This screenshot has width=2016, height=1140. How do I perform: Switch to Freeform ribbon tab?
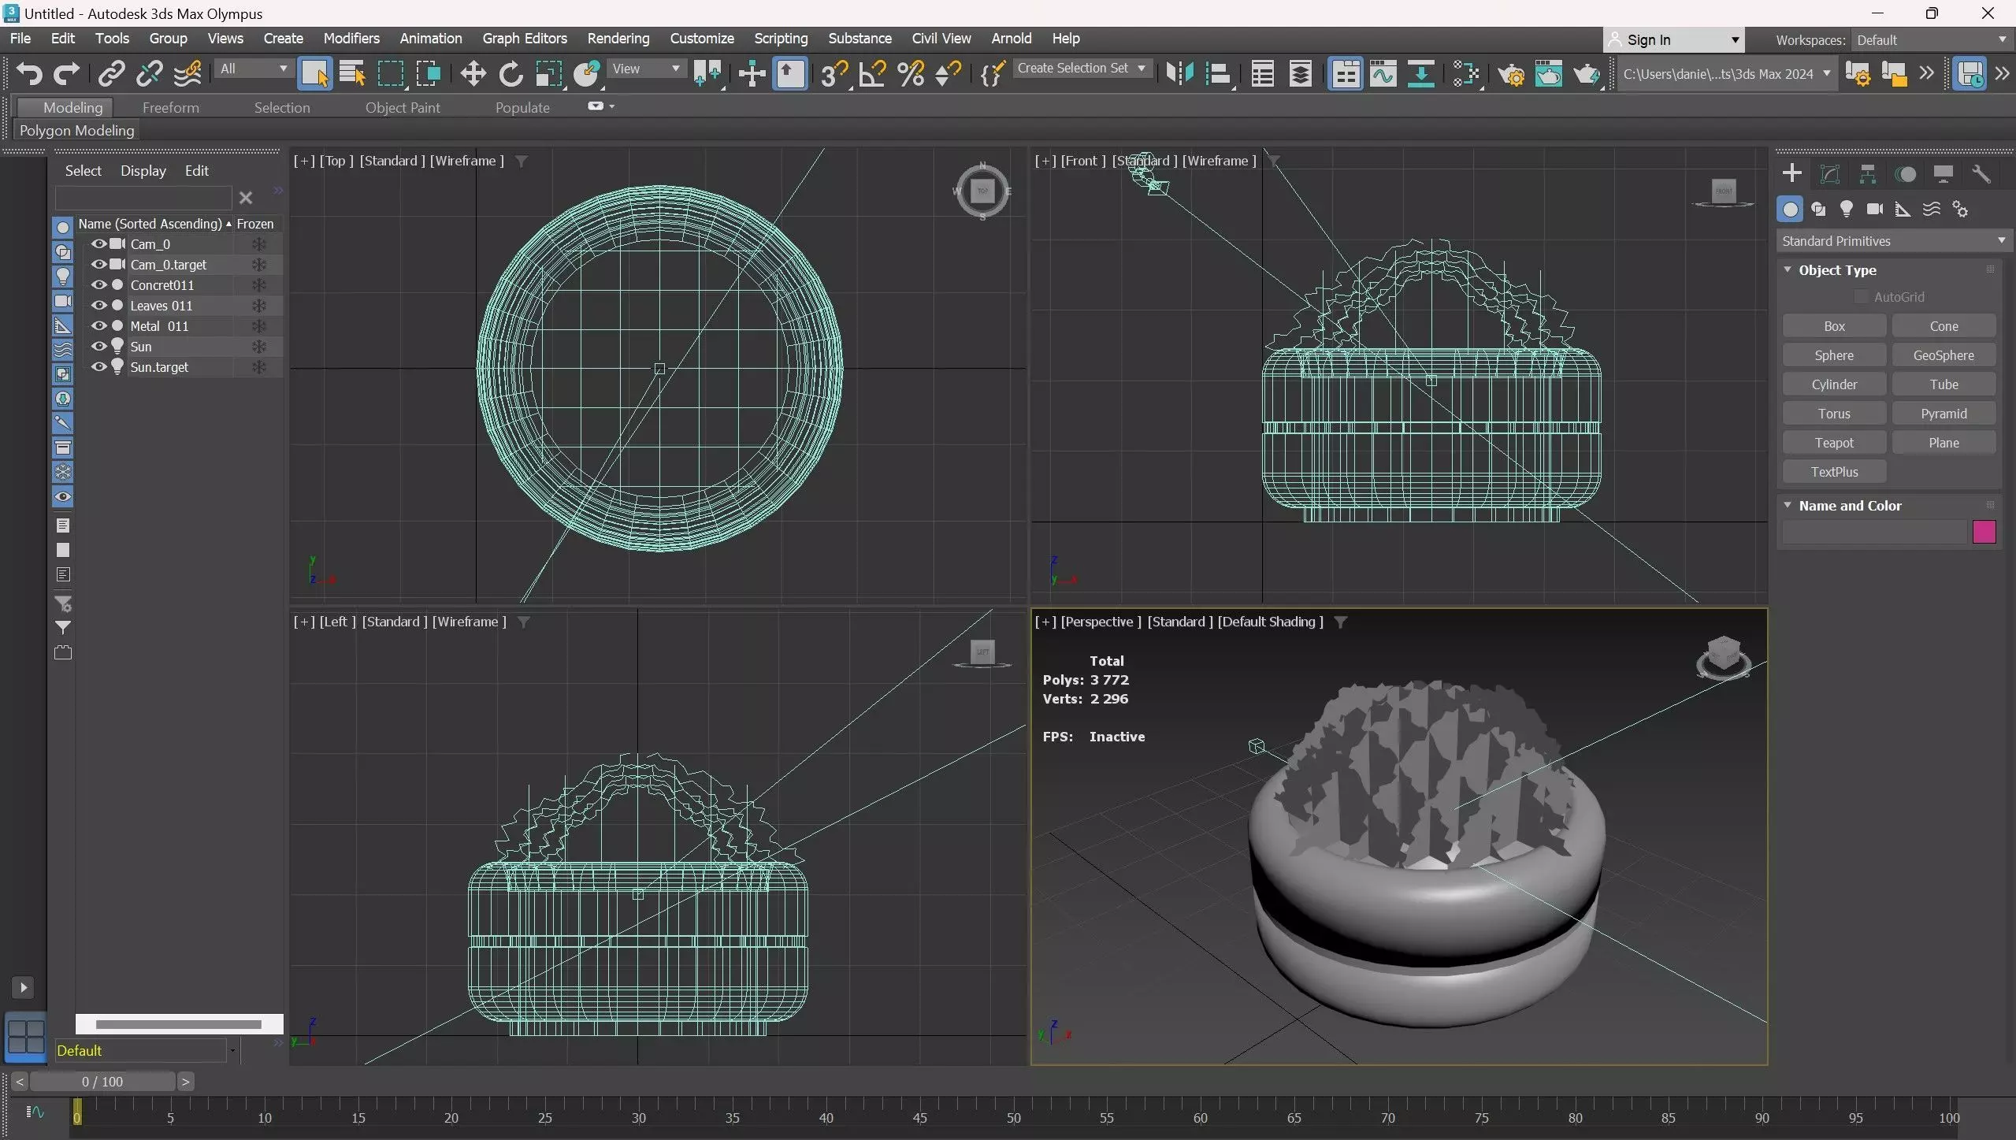point(170,108)
